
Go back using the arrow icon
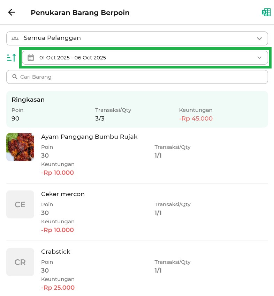tap(12, 13)
